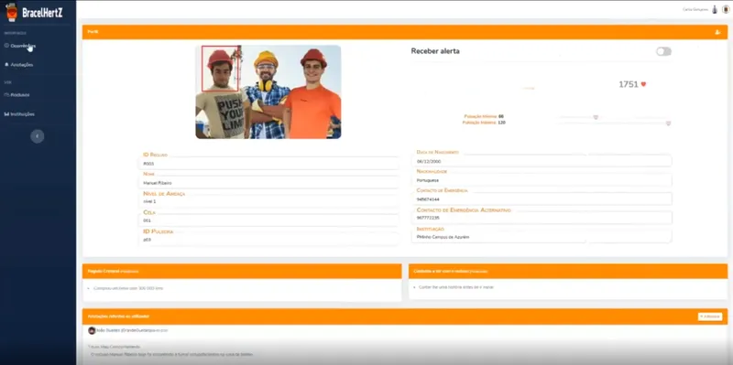Viewport: 733px width, 365px height.
Task: Click the Contacto de Emergência Alternativo field
Action: pyautogui.click(x=542, y=218)
